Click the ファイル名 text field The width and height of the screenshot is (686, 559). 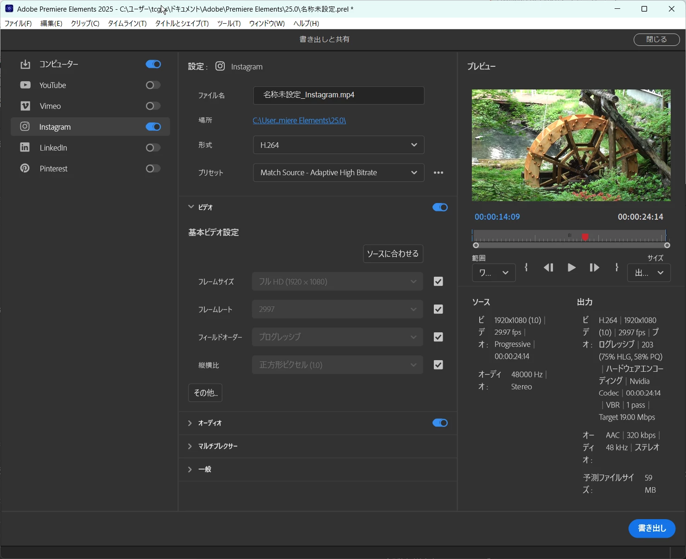(x=338, y=95)
